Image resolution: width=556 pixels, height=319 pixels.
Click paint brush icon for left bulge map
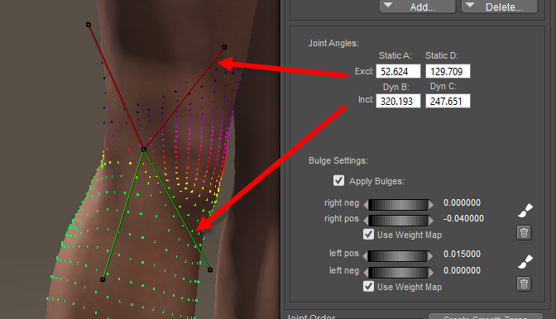[x=525, y=262]
